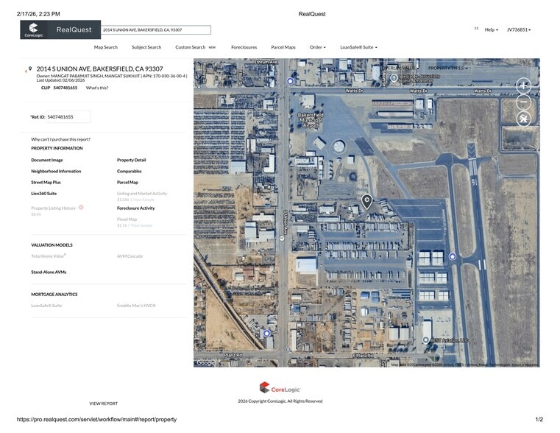Viewport: 560px width, 433px height.
Task: Click the notifications count beside Help
Action: (476, 28)
